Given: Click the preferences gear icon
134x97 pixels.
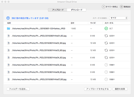Looking at the screenshot, I should click(x=121, y=7).
